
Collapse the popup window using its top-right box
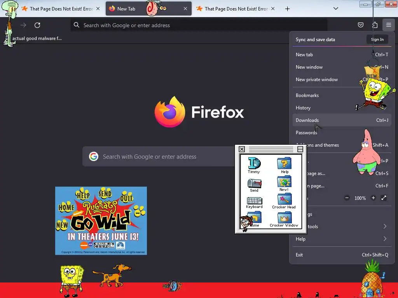coord(300,149)
